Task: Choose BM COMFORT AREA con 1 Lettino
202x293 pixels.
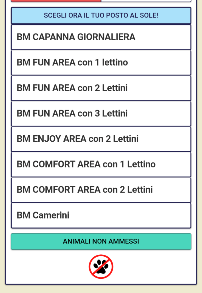Action: coord(101,165)
